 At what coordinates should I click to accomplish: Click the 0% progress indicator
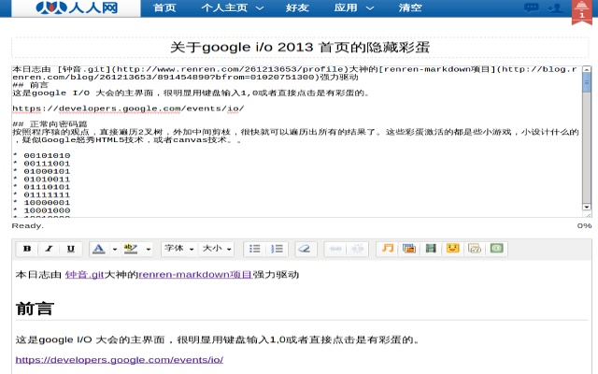584,226
